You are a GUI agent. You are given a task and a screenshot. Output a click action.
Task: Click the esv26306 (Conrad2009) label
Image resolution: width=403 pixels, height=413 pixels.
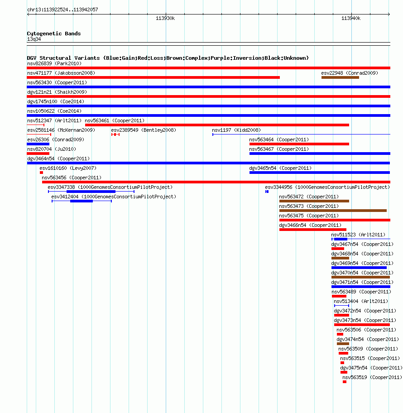click(56, 139)
